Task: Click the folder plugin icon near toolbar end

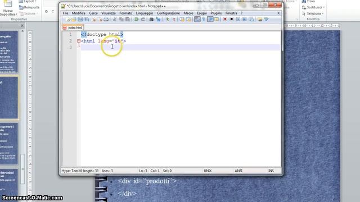Action: [260, 20]
